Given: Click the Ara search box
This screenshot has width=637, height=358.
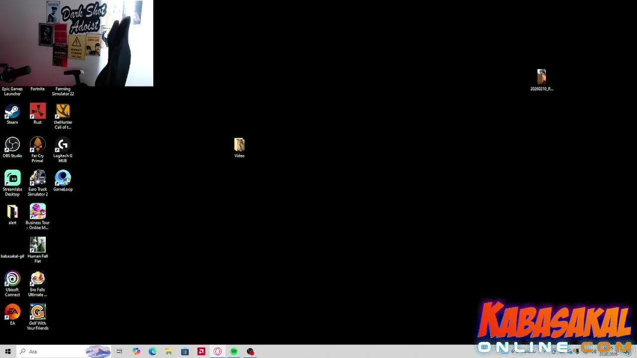Looking at the screenshot, I should point(64,352).
